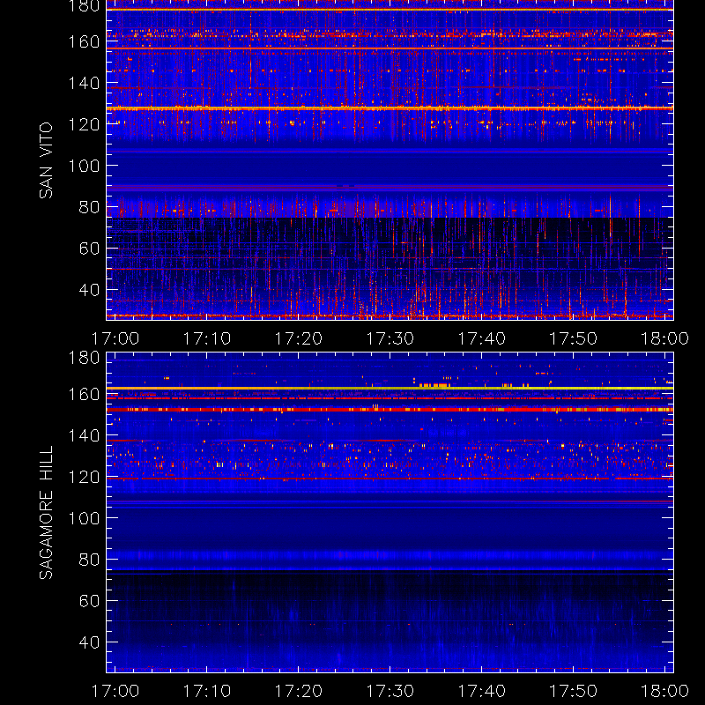Click inside the San Vito spectrogram plot
The image size is (705, 705).
390,160
